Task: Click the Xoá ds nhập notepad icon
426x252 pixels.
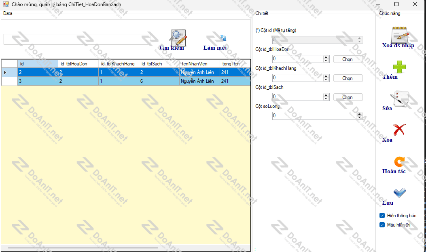Action: coord(400,34)
